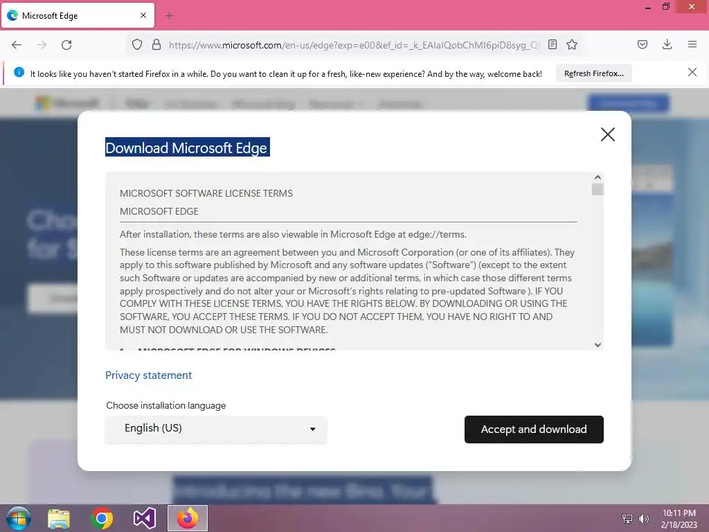Click the forward navigation arrow
This screenshot has width=709, height=532.
(x=42, y=45)
